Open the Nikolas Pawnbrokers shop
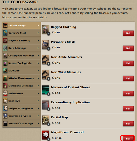The height and width of the screenshot is (141, 137). pos(22,78)
